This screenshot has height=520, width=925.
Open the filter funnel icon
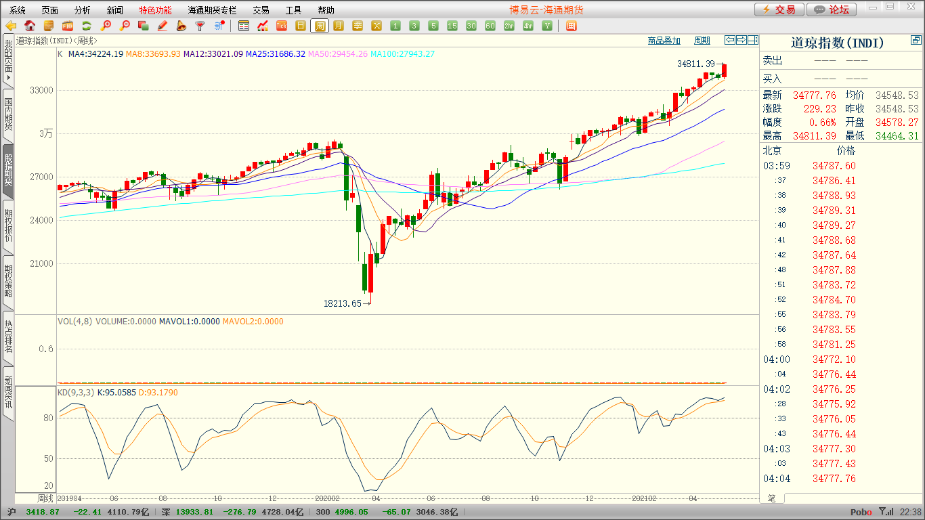point(200,26)
